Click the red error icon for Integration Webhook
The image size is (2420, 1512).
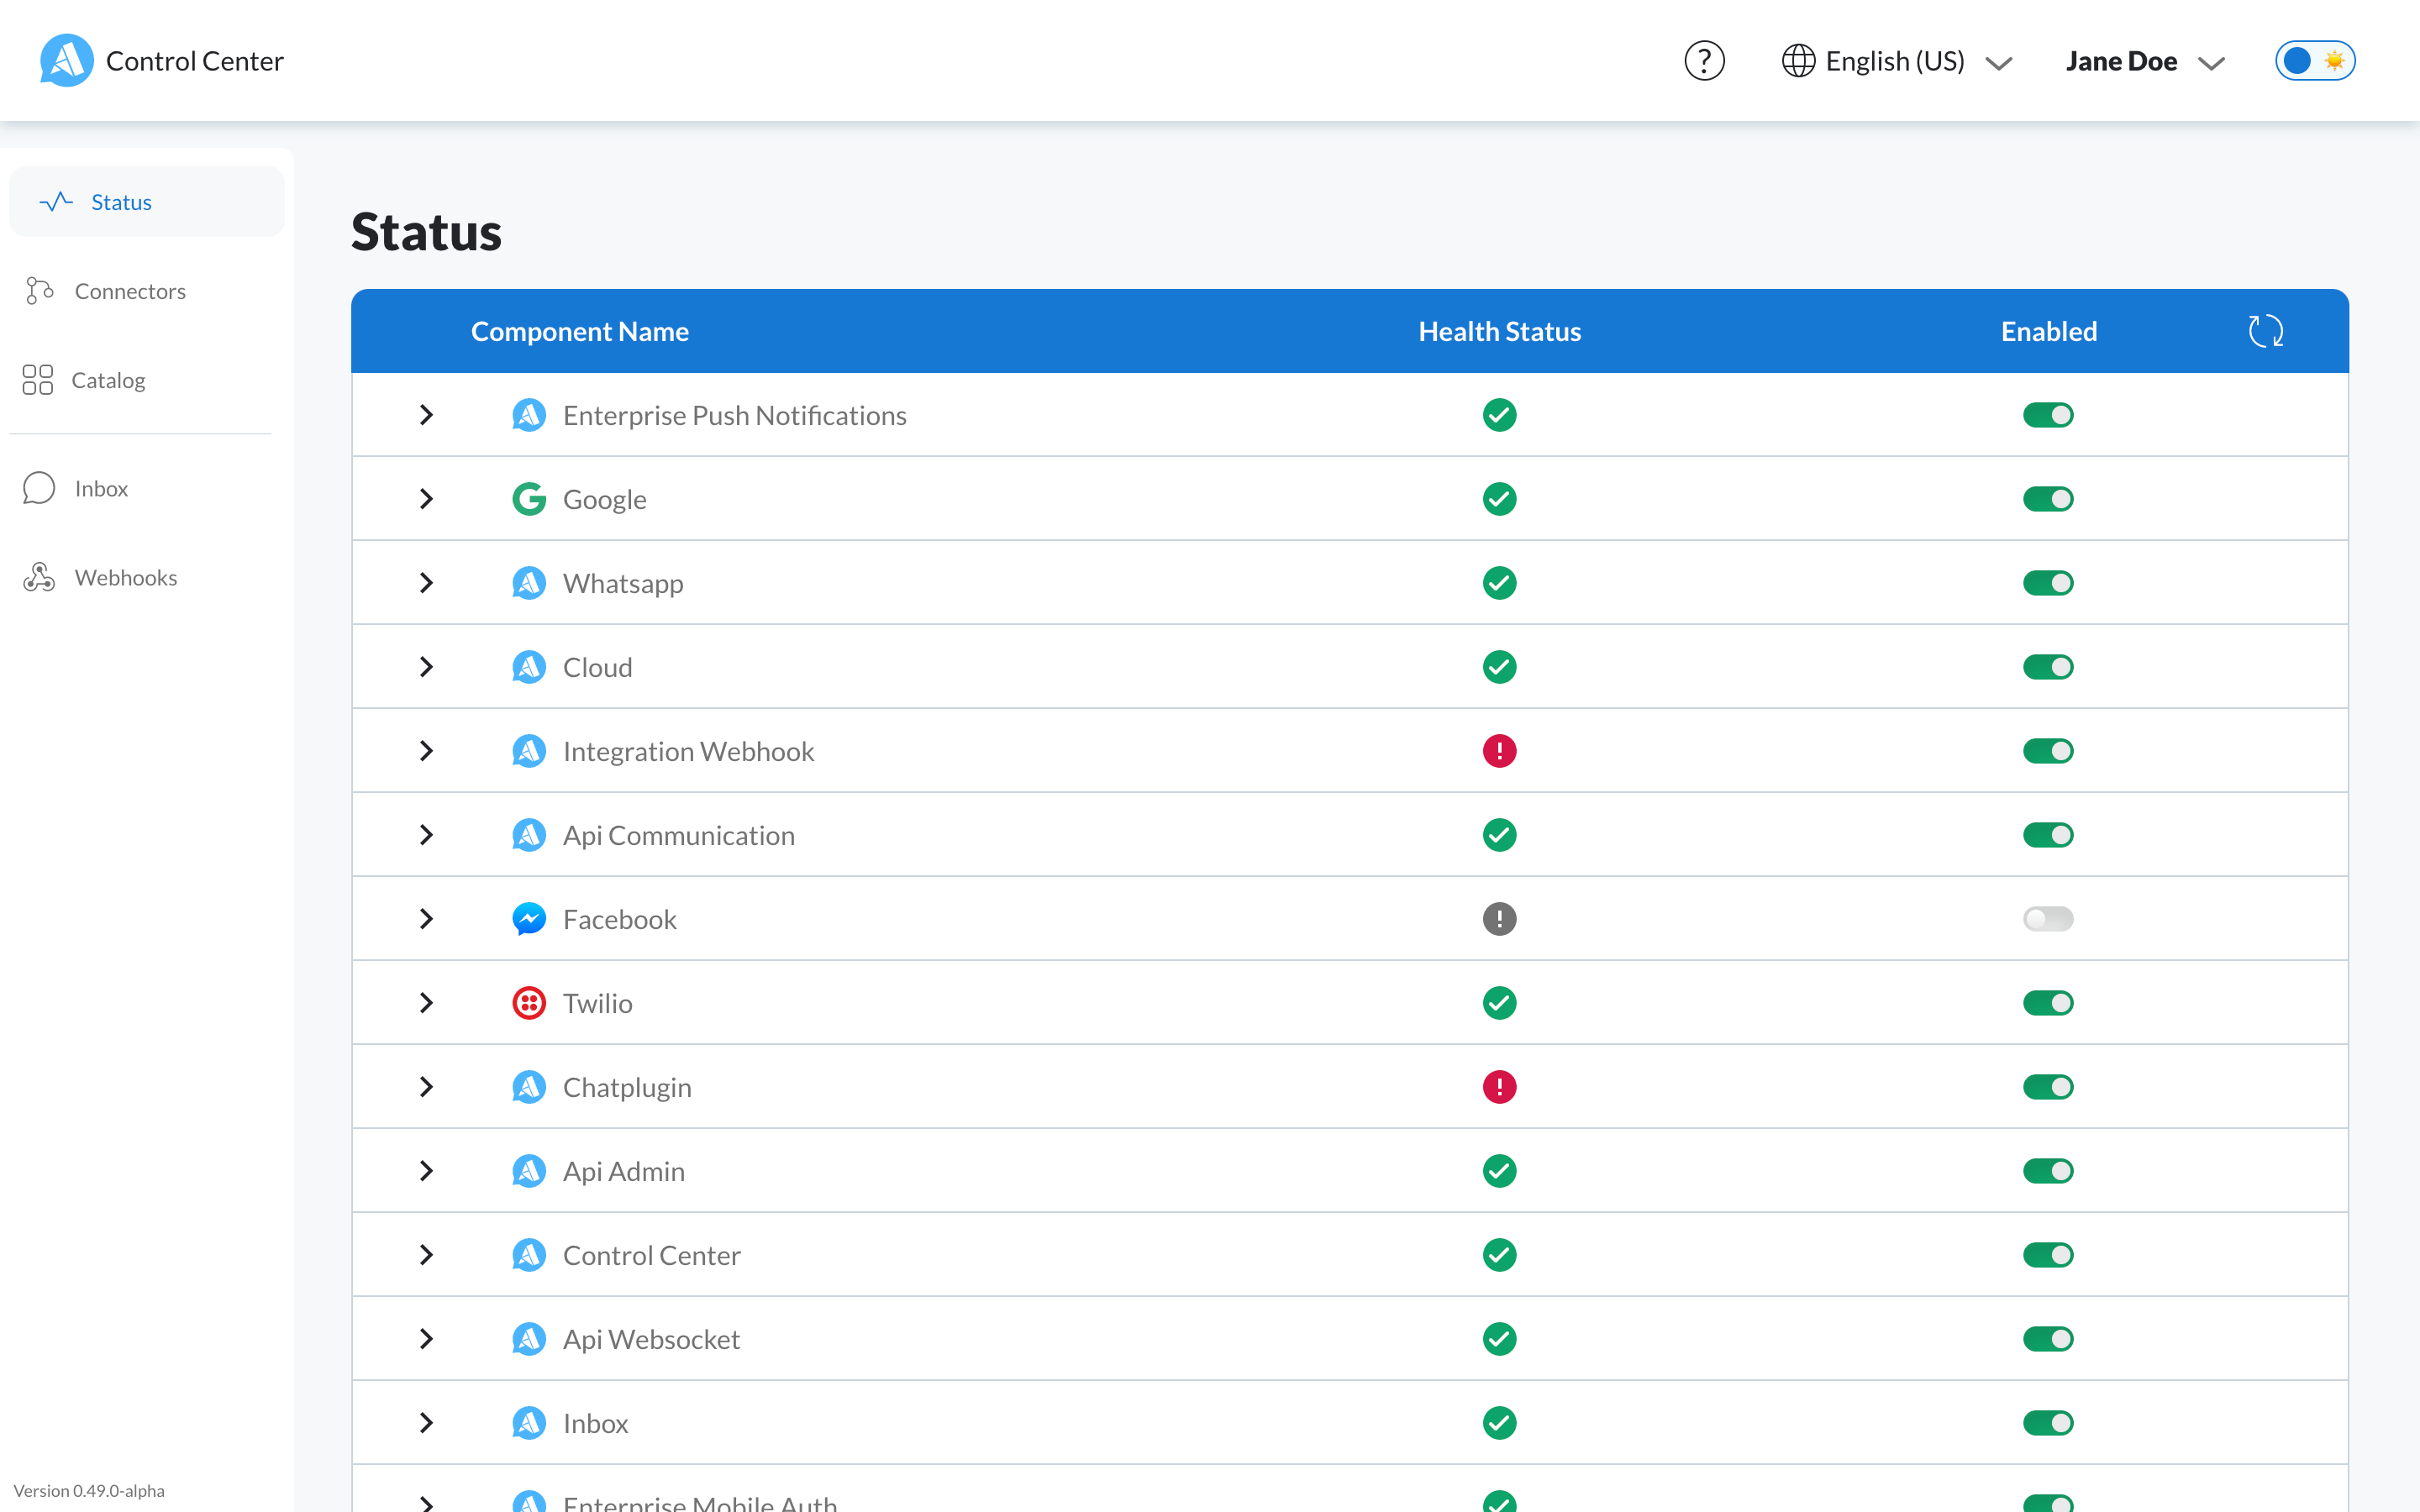1499,751
